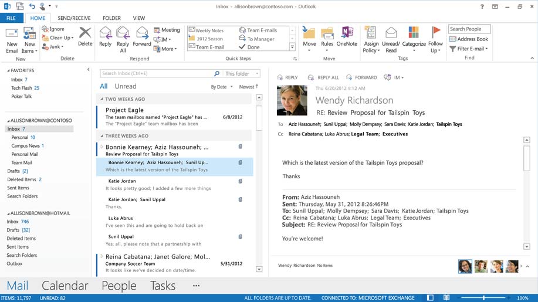
Task: Open the Move folder menu
Action: pyautogui.click(x=309, y=39)
